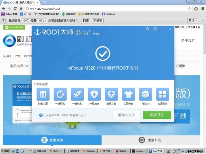Screen dimensions: 206x154
Task: Go to 产品 in the breadcrumb
Action: 18,56
